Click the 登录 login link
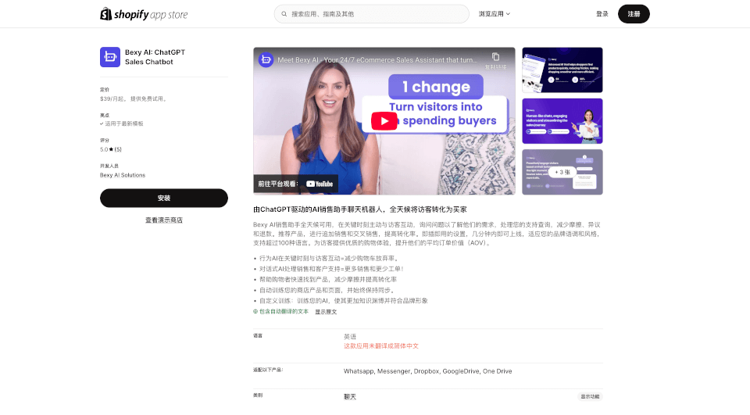 (602, 14)
